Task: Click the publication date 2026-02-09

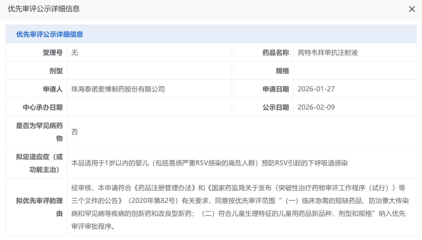Action: tap(316, 107)
